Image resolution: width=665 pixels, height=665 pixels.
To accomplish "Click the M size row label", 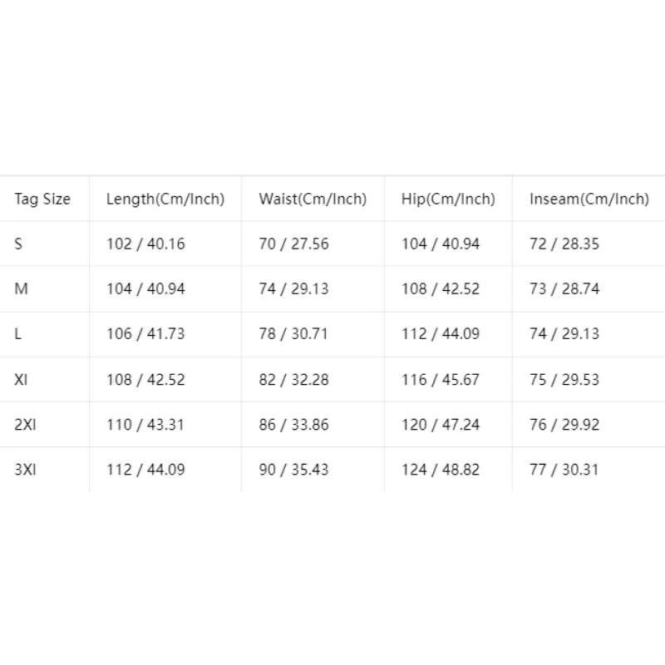I will pos(22,288).
